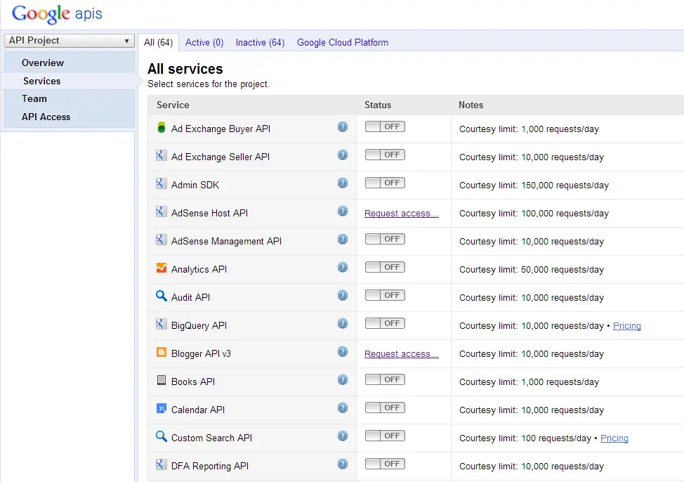Open Pricing link for BigQuery API

[626, 326]
